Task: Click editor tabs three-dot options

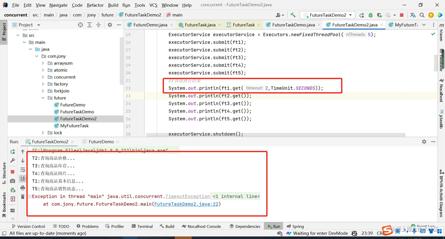Action: tap(434, 25)
